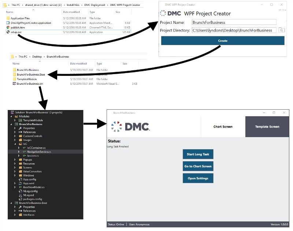Click 'Version: 1.0.0.0' in the status bar
The image size is (293, 231).
coord(279,224)
